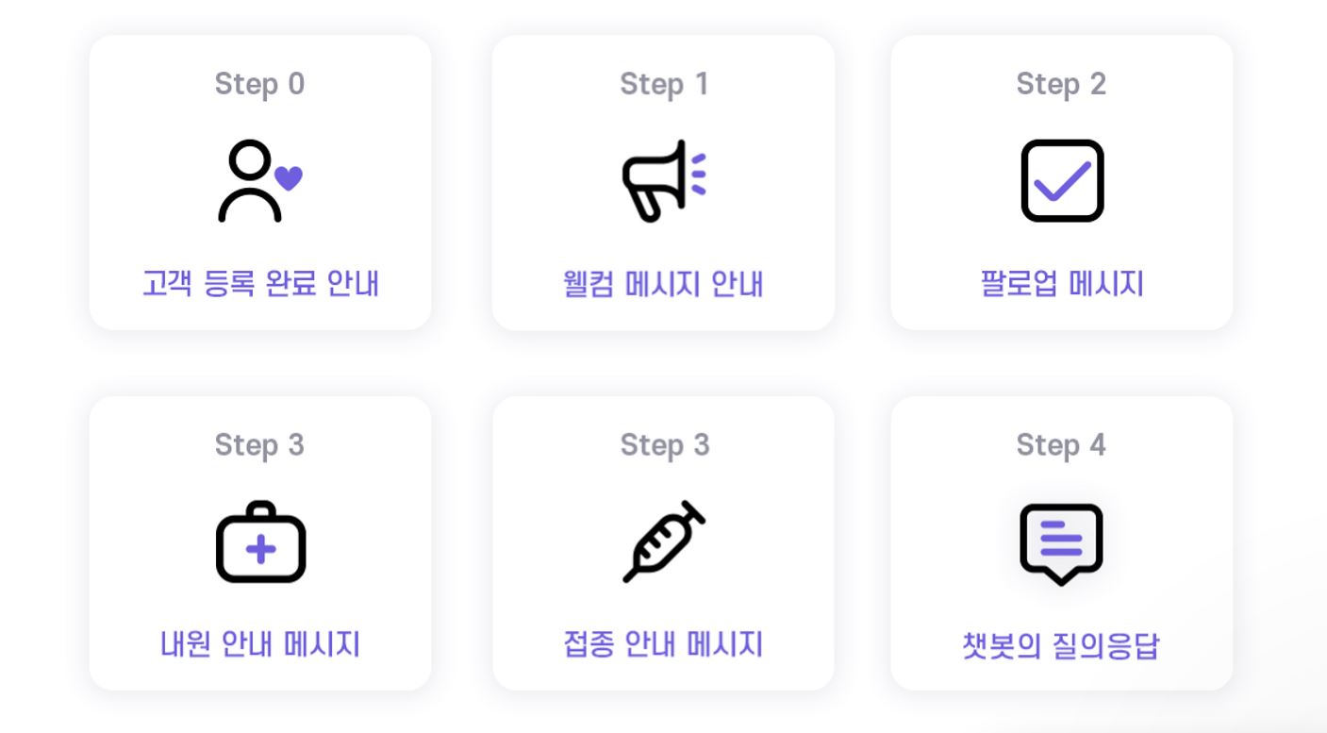This screenshot has width=1327, height=733.
Task: Open the 고객 등록 완료 안내 link
Action: (x=260, y=283)
